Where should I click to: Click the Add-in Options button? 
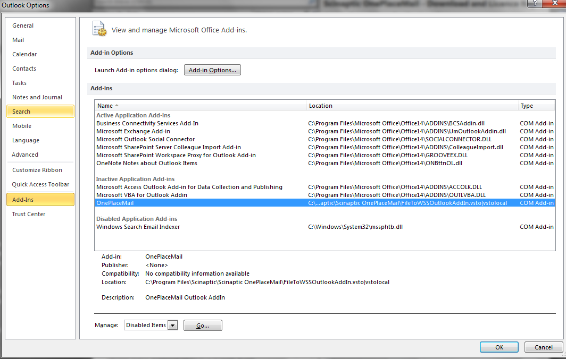[x=212, y=70]
